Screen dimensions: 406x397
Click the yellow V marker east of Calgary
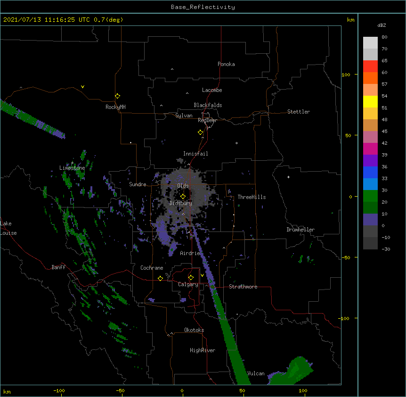click(202, 275)
